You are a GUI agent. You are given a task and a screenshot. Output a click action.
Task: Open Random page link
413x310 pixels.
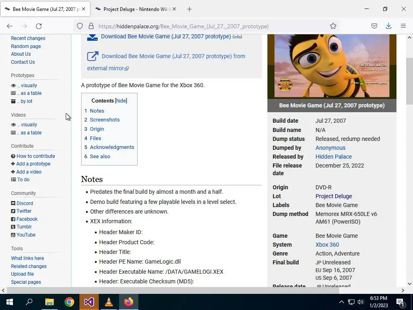(26, 46)
